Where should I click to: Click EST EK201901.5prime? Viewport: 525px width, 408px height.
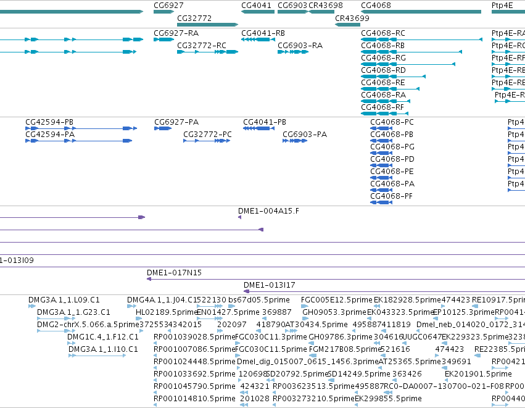click(x=447, y=380)
